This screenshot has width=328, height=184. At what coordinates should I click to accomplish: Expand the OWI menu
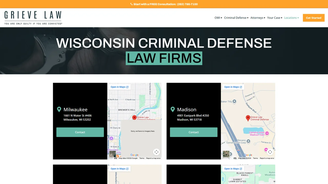click(218, 18)
